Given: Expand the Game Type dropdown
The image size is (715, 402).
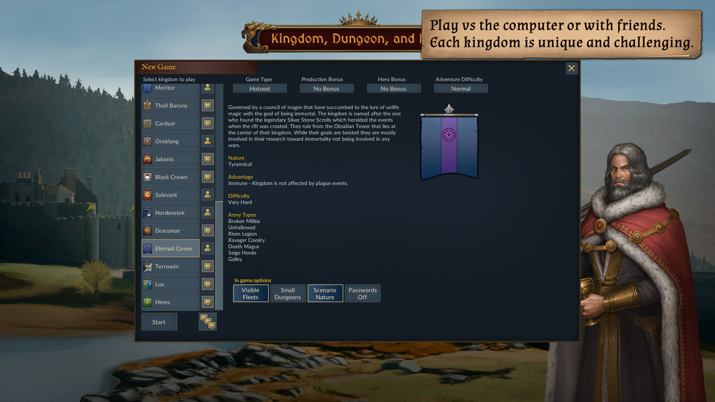Looking at the screenshot, I should (x=259, y=88).
